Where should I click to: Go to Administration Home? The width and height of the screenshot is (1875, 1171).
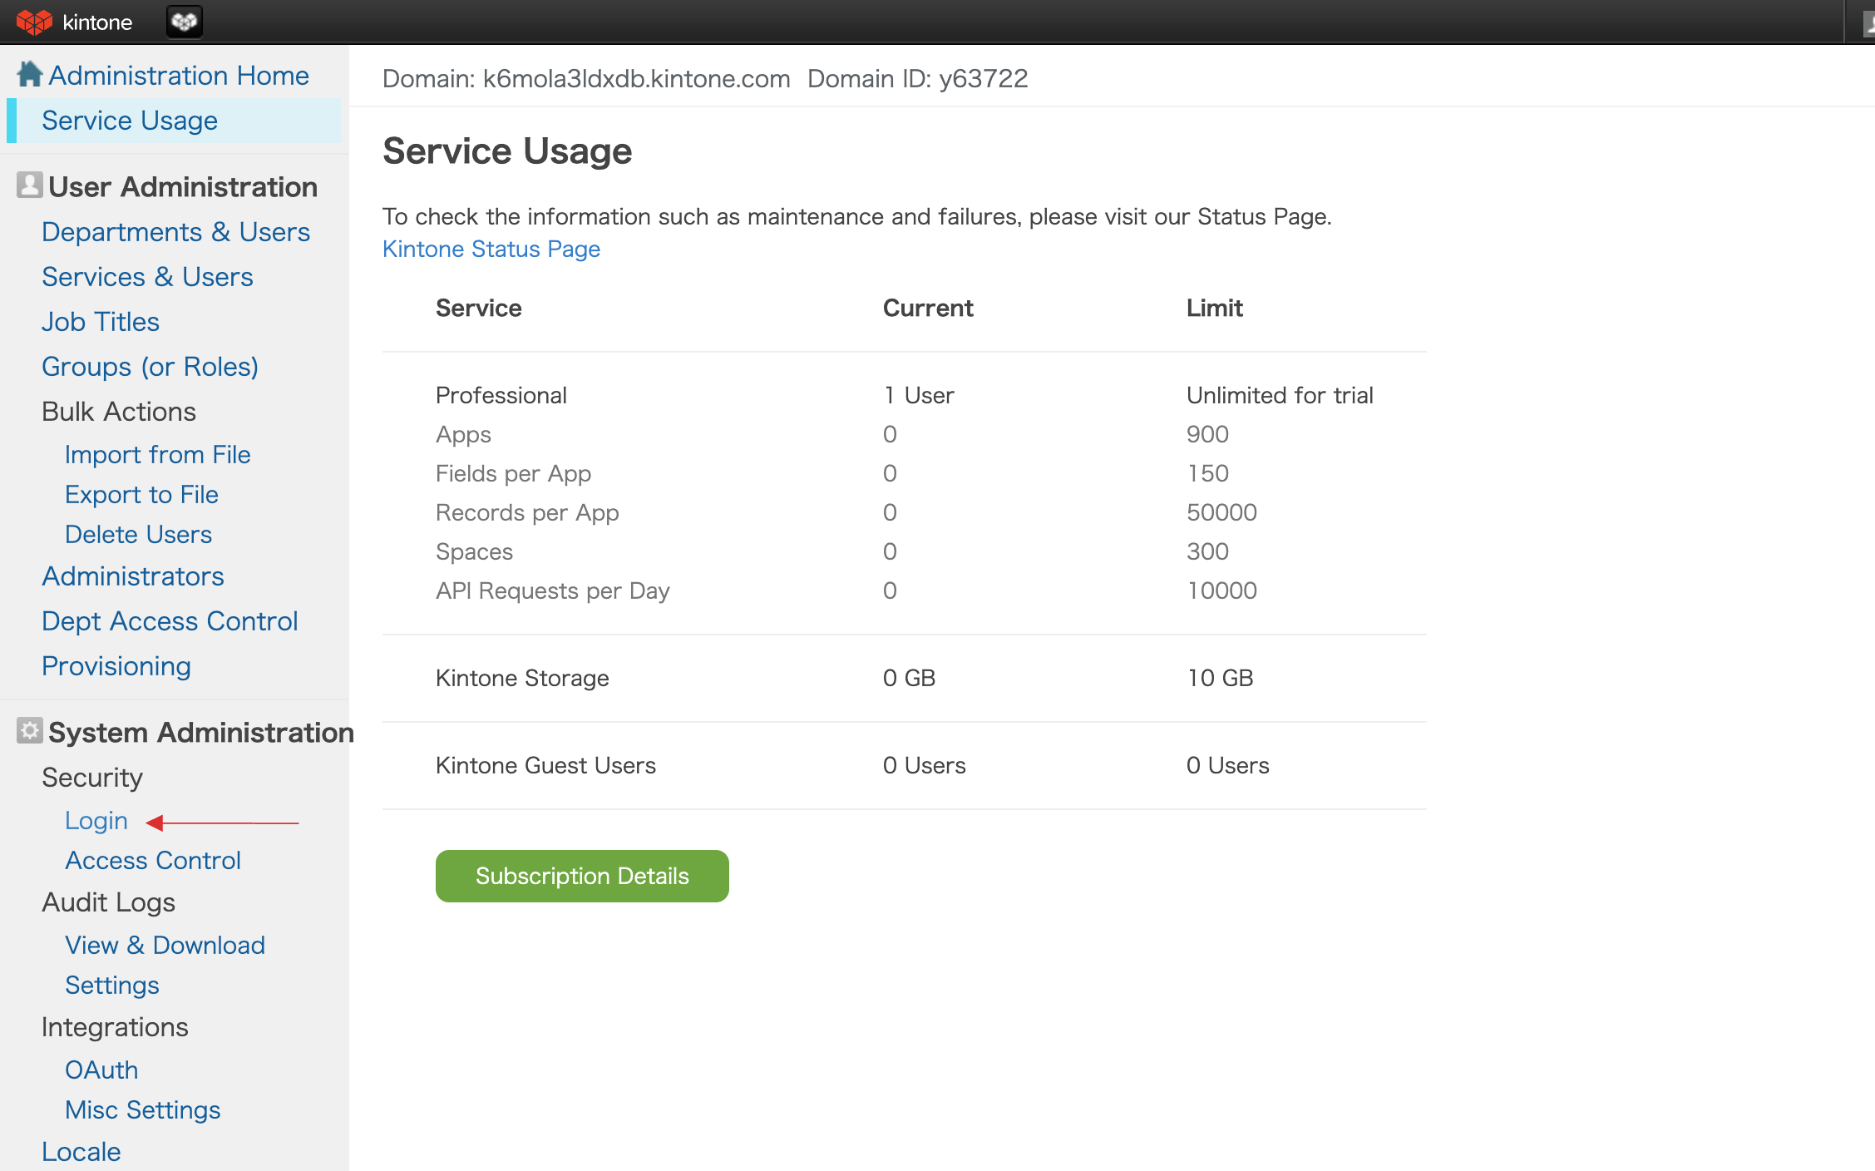pos(179,76)
